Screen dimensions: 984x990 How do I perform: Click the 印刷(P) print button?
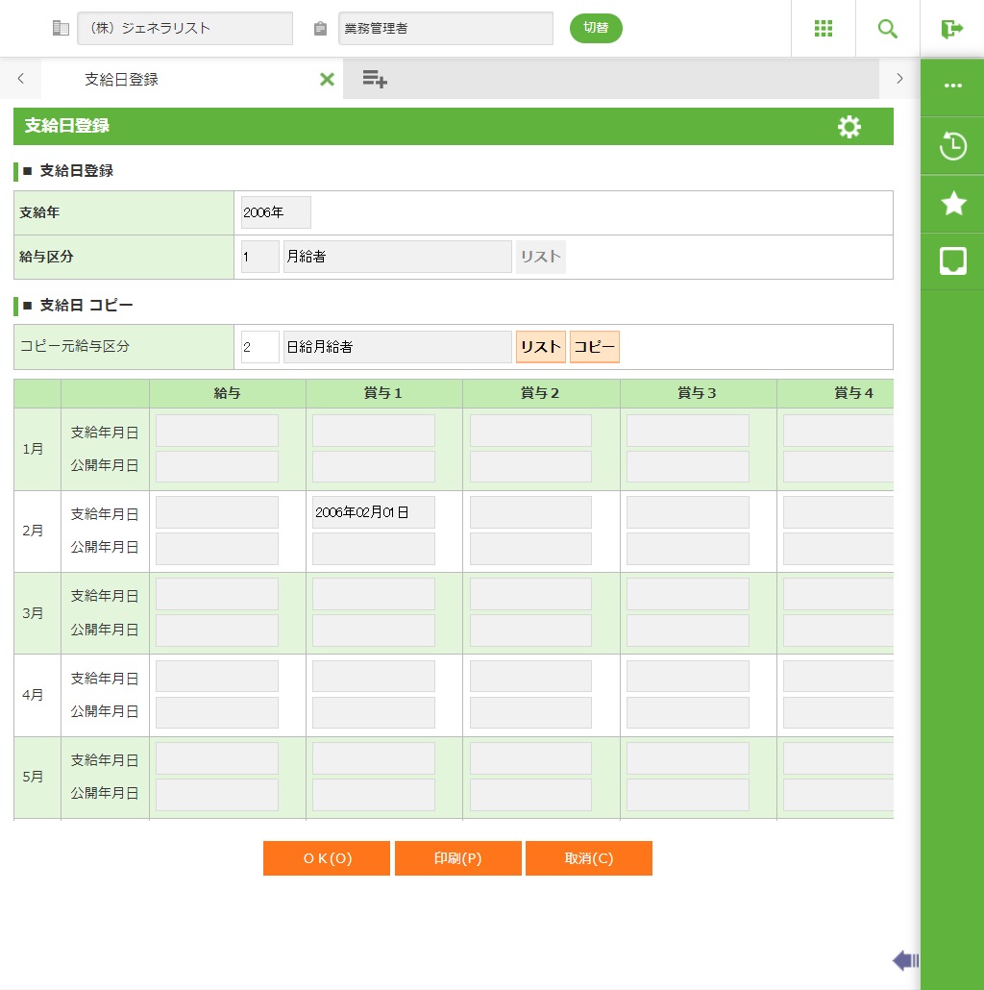(x=458, y=858)
